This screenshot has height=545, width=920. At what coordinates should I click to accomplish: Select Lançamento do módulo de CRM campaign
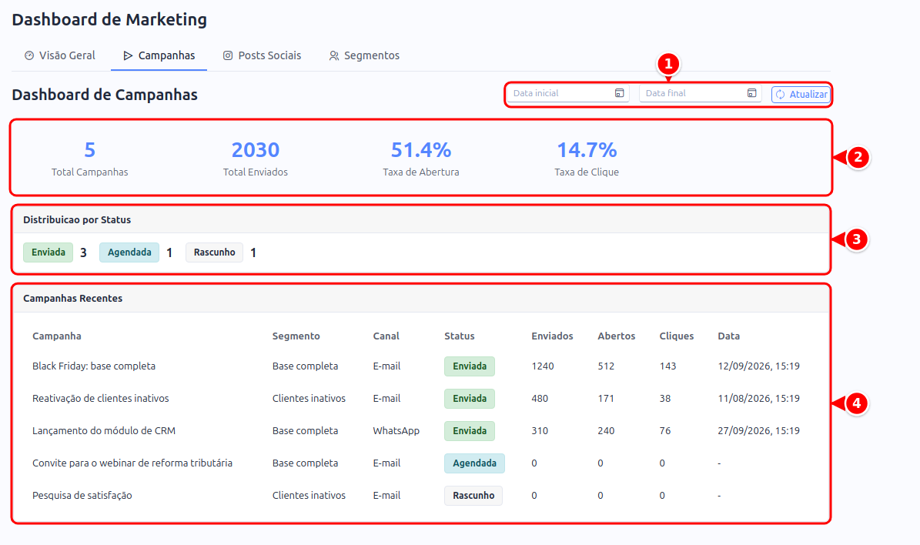(104, 430)
